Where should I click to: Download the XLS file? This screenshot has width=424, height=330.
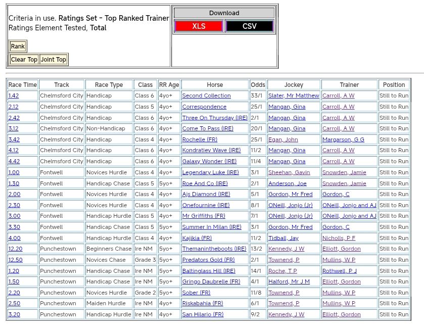point(199,26)
